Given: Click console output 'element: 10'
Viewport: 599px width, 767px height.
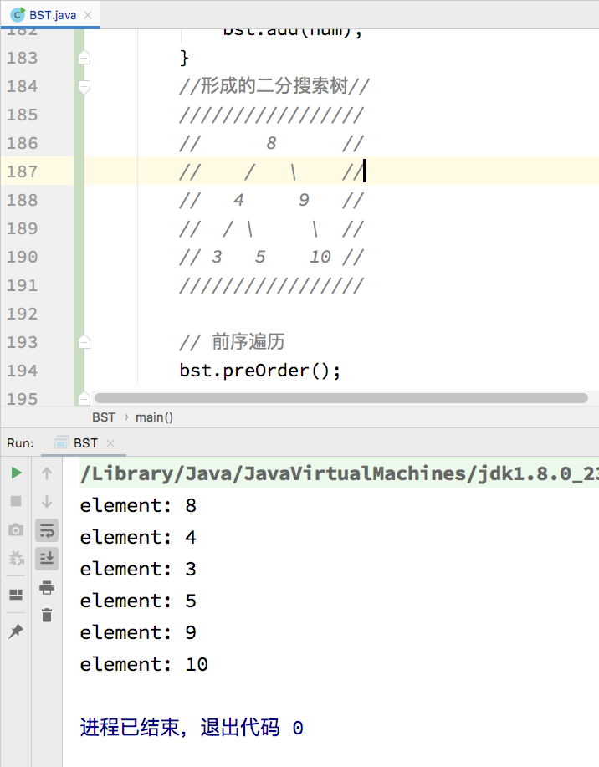Looking at the screenshot, I should [x=144, y=664].
